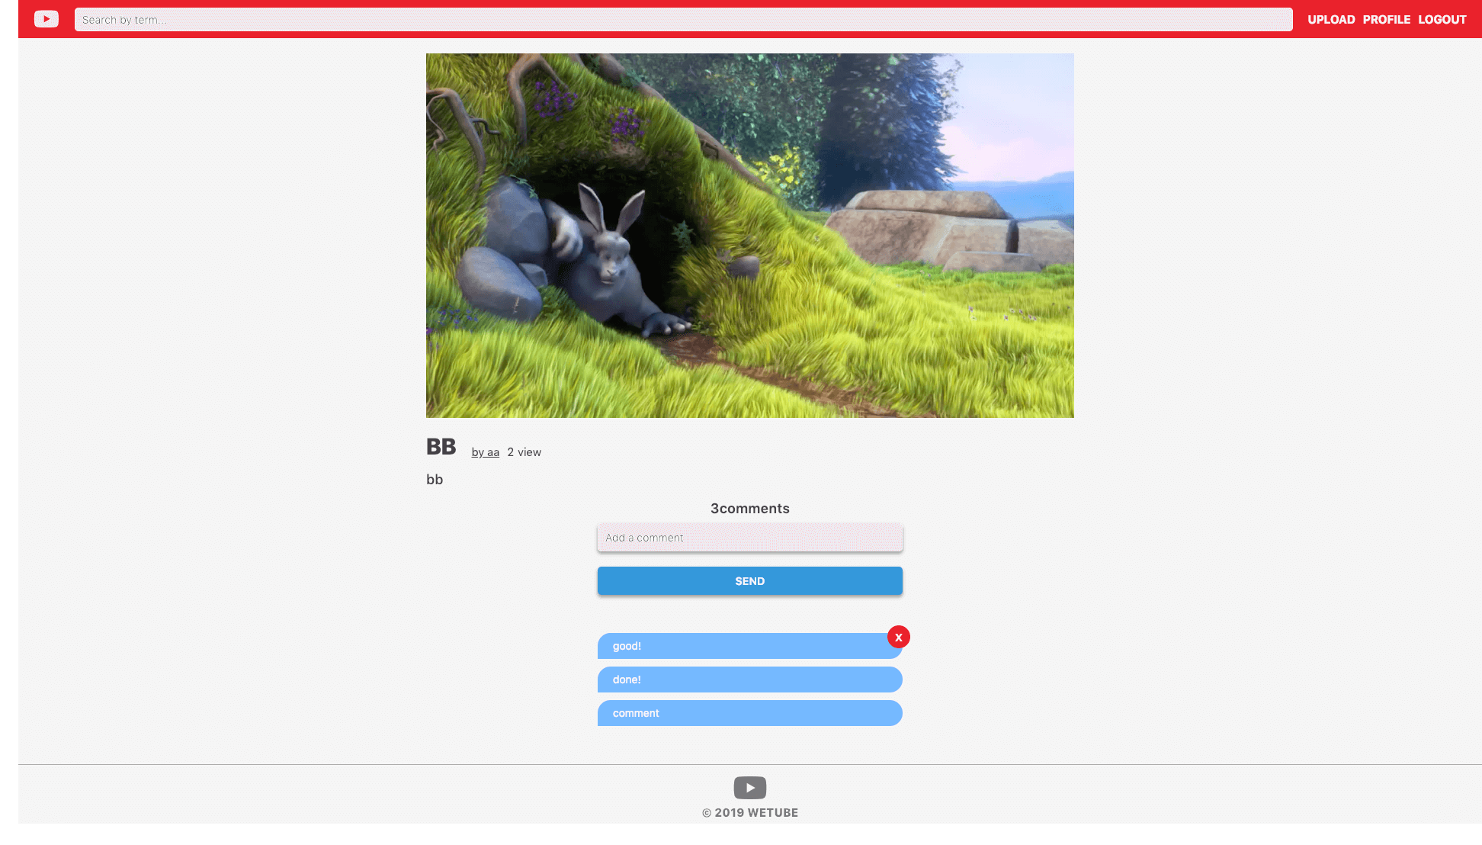Image resolution: width=1482 pixels, height=845 pixels.
Task: Select the "good!" comment bubble
Action: pos(749,646)
